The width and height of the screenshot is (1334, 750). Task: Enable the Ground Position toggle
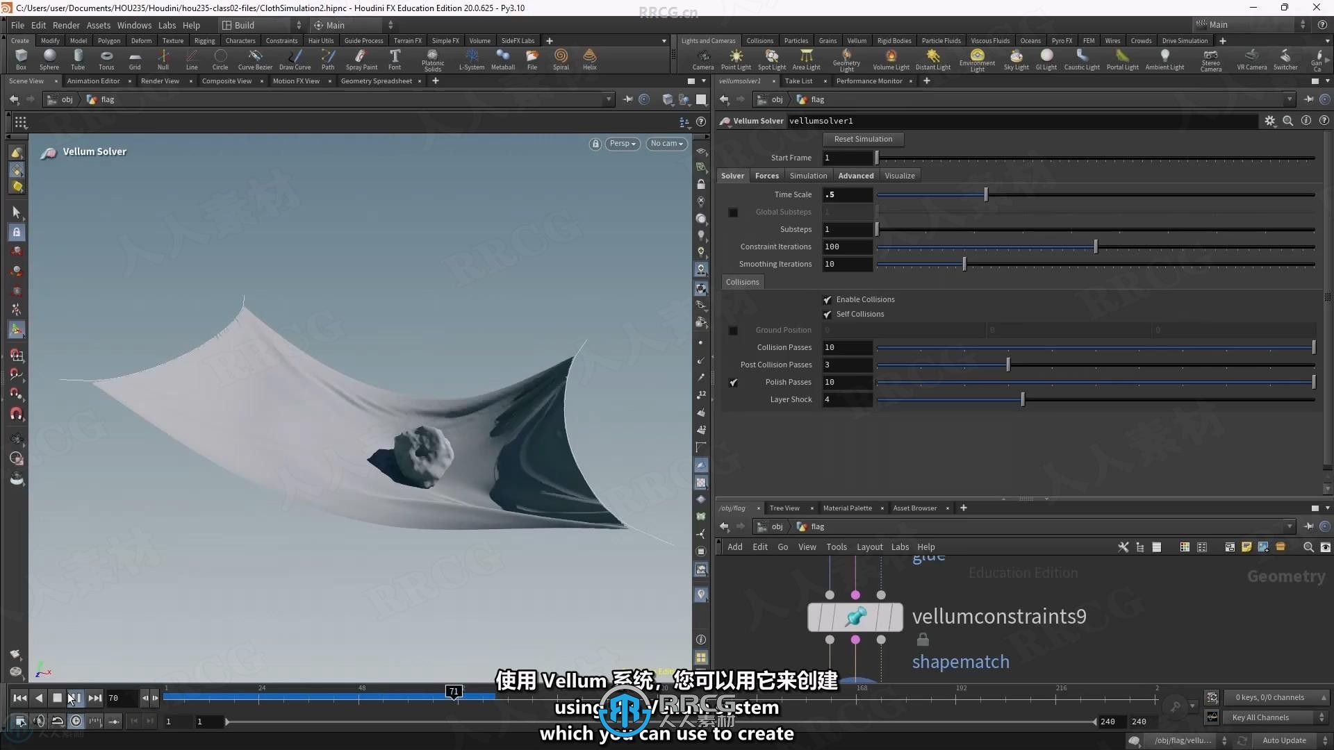(733, 331)
